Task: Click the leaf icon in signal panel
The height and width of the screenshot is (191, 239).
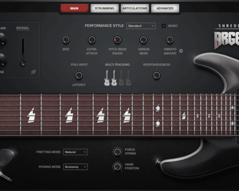Action: [33, 72]
